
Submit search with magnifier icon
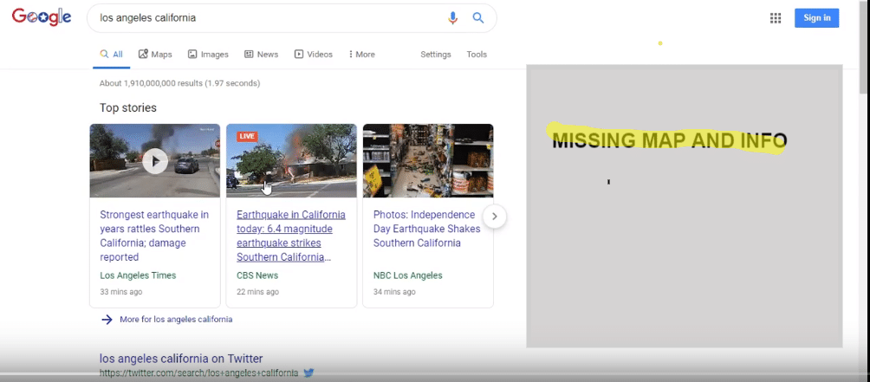[x=478, y=17]
